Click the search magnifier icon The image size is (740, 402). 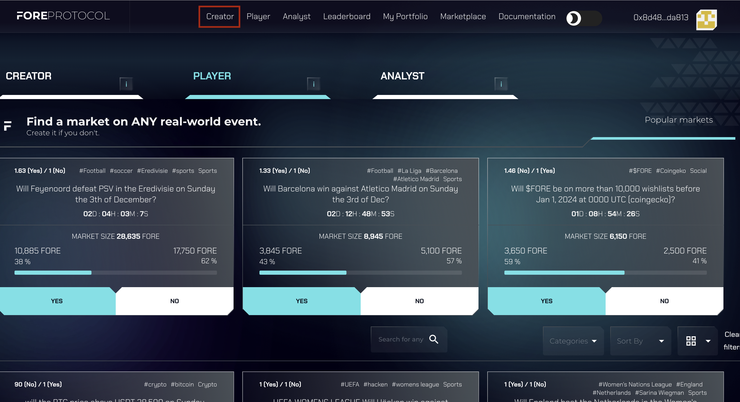coord(433,339)
